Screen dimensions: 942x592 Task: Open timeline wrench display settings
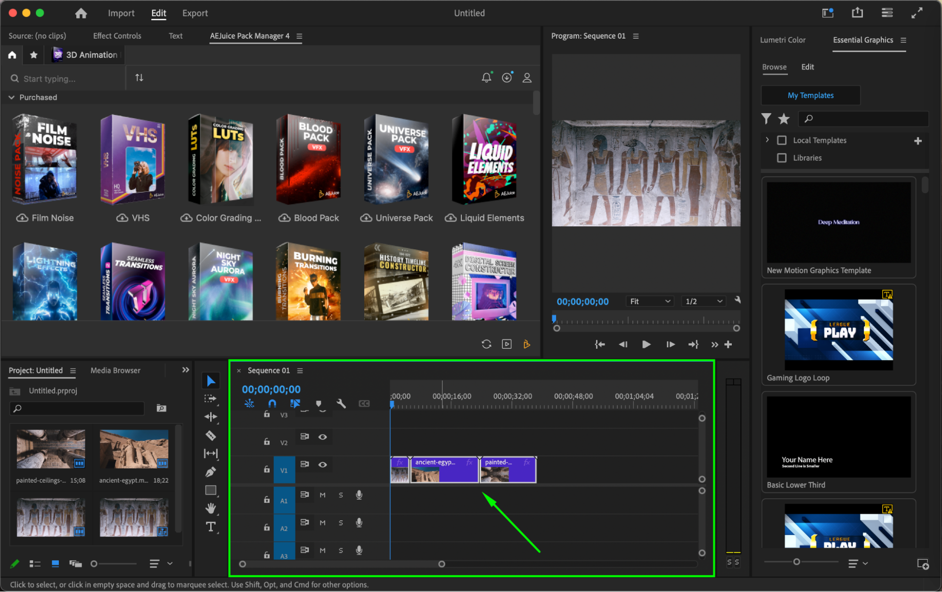pyautogui.click(x=341, y=403)
